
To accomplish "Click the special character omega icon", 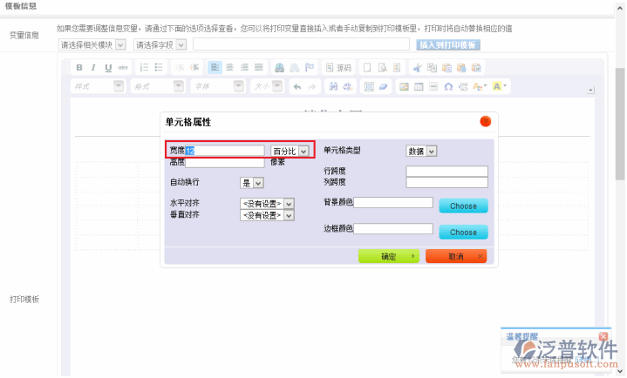I will (x=448, y=87).
